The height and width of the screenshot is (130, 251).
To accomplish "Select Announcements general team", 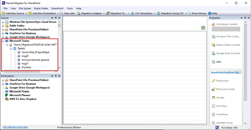I will tap(35, 60).
